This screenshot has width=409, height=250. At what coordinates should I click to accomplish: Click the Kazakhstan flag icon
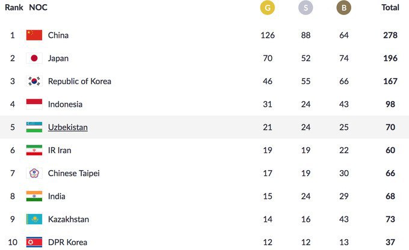(x=34, y=219)
